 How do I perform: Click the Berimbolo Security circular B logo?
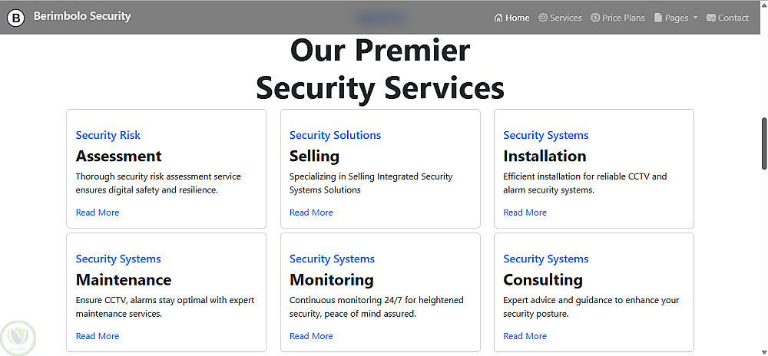[x=16, y=17]
